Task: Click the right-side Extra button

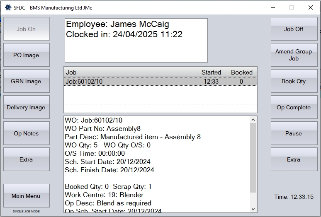Action: pos(294,159)
